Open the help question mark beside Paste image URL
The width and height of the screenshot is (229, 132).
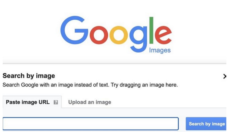click(56, 102)
